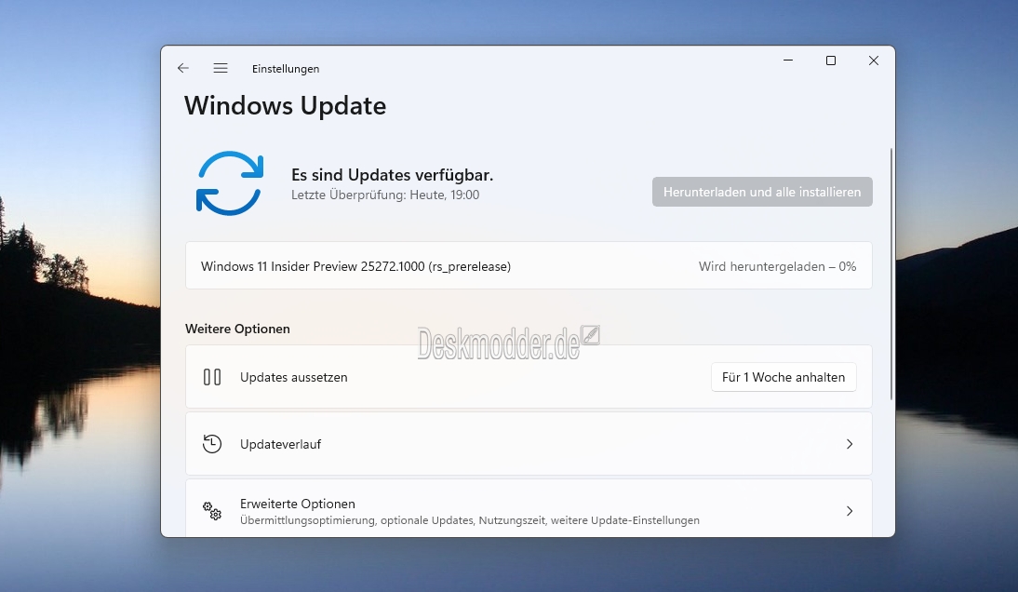Maximize the Einstellungen window

click(x=830, y=61)
